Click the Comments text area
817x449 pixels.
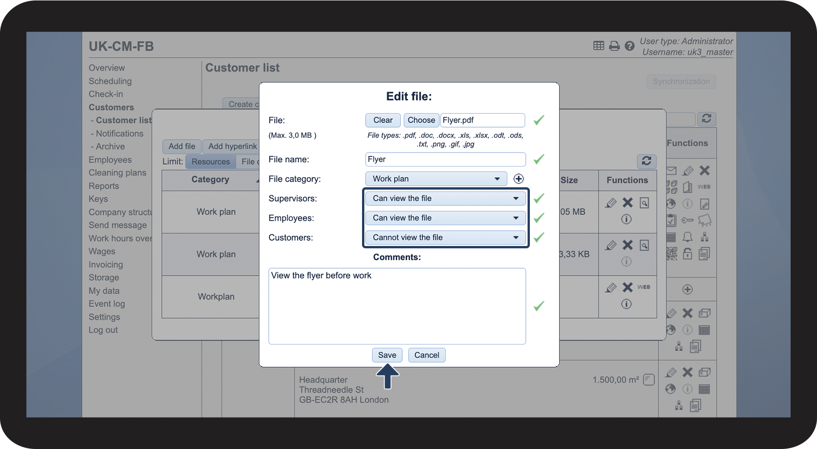(397, 306)
